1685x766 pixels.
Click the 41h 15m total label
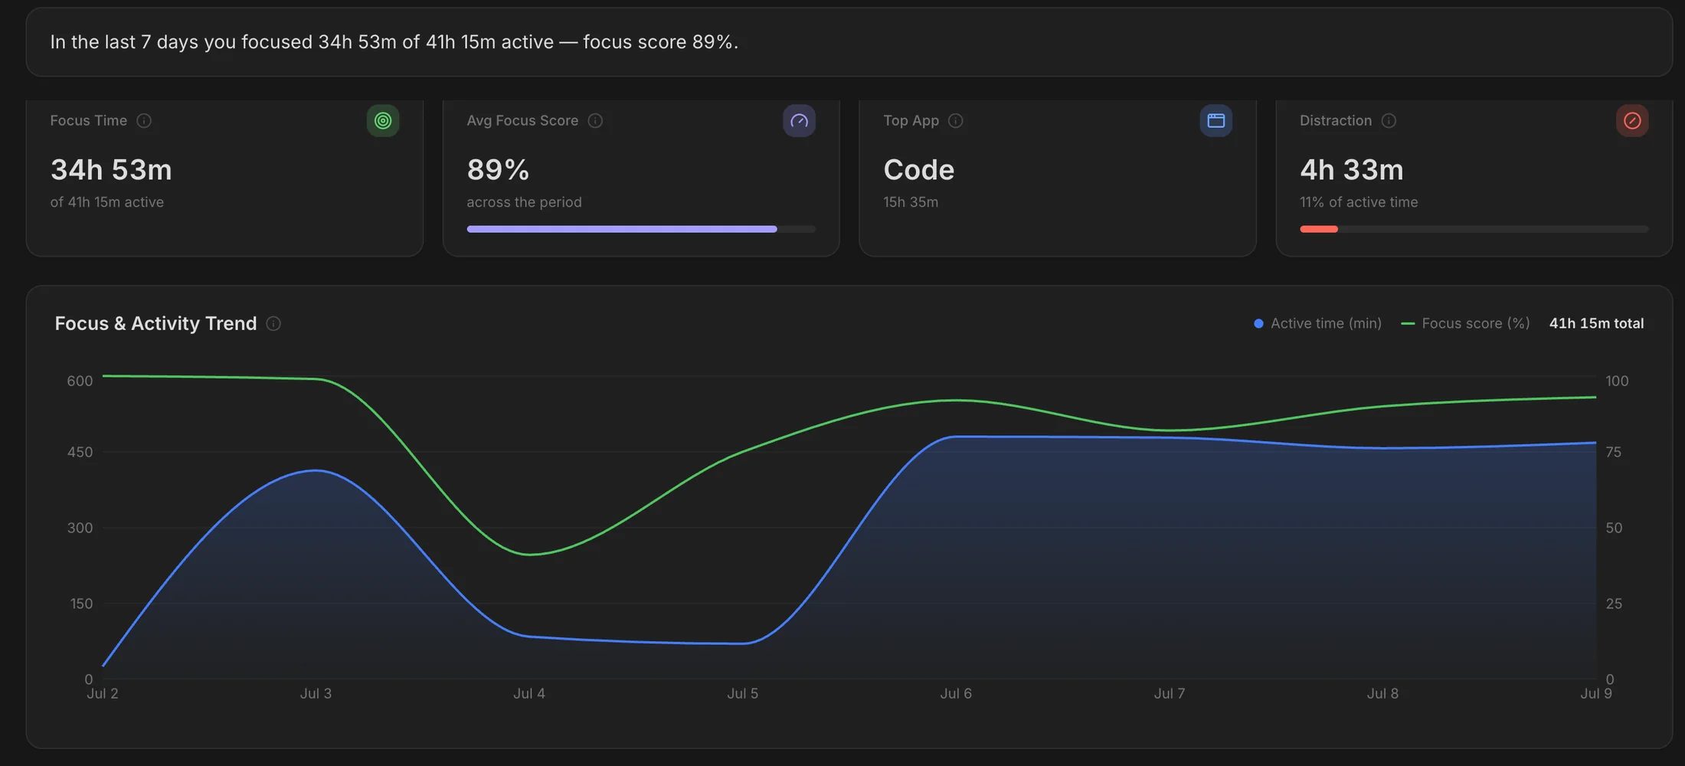pyautogui.click(x=1596, y=324)
